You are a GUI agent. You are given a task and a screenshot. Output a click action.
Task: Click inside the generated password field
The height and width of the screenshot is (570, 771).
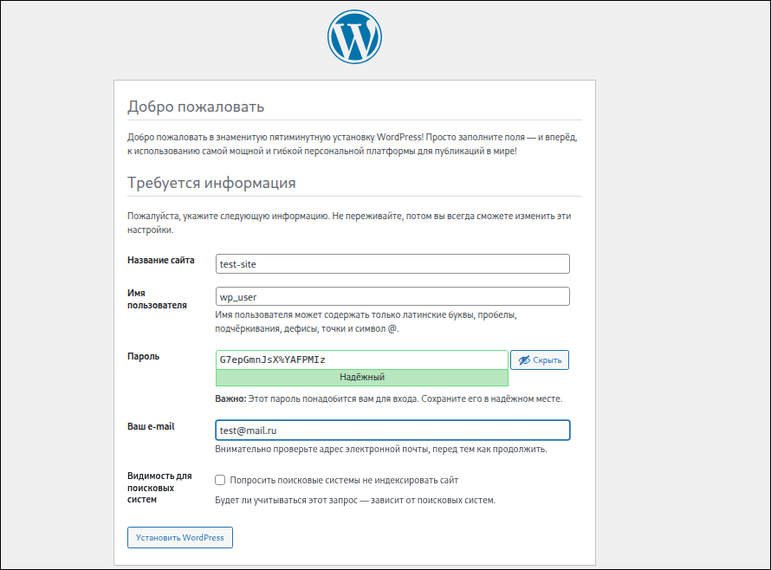coord(361,359)
